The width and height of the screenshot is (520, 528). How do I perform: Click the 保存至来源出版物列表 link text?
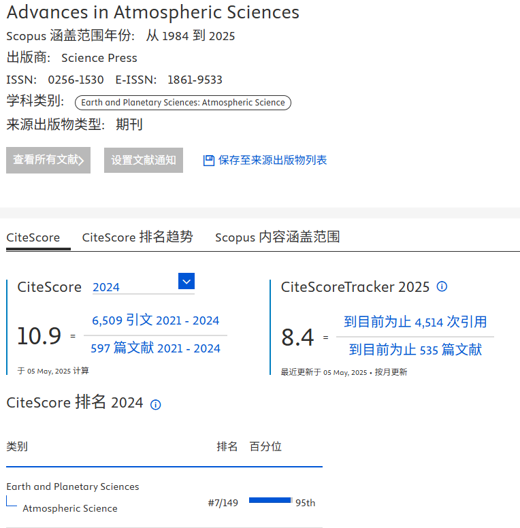coord(272,161)
